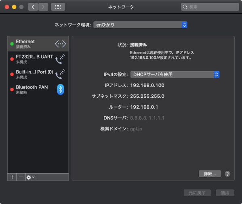Click the 状況 接続済み status text
This screenshot has width=242, height=204.
[139, 45]
